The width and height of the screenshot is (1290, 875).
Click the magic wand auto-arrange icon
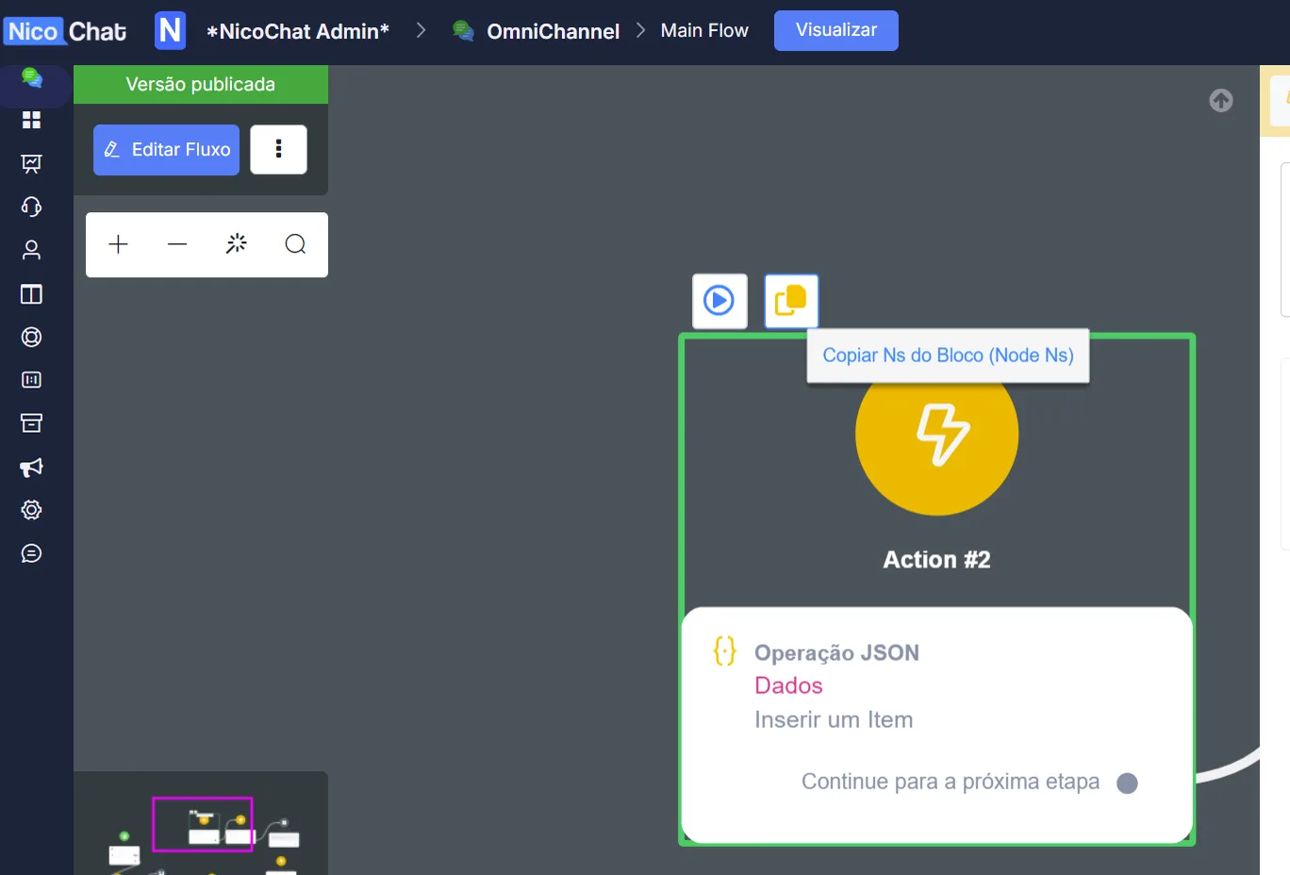[237, 244]
